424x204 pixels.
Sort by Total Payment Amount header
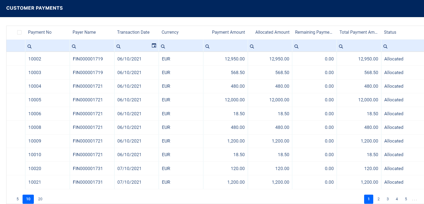point(358,32)
